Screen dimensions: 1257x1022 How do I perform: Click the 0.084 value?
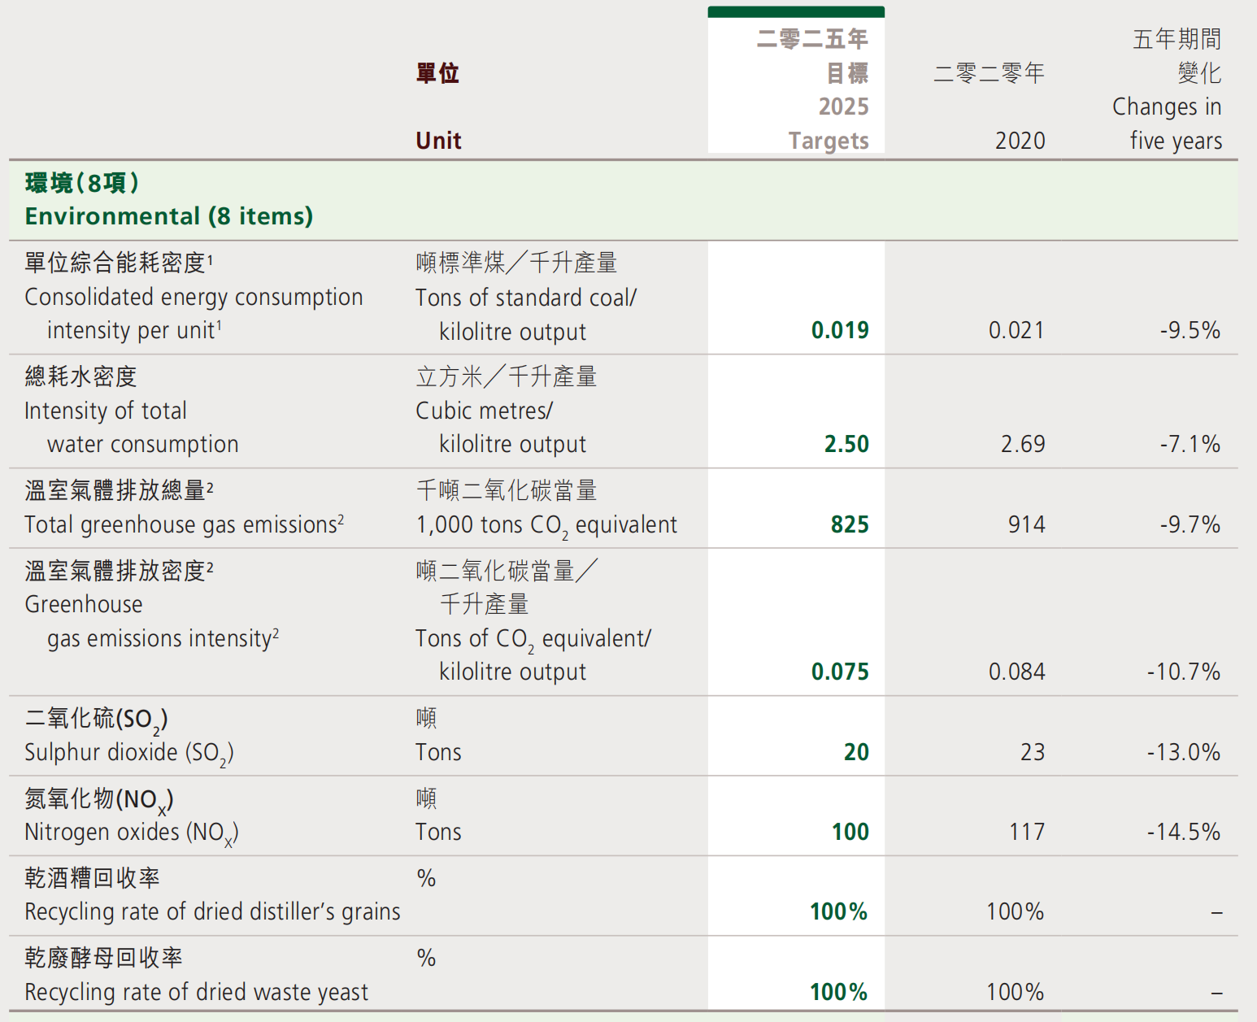(1016, 672)
